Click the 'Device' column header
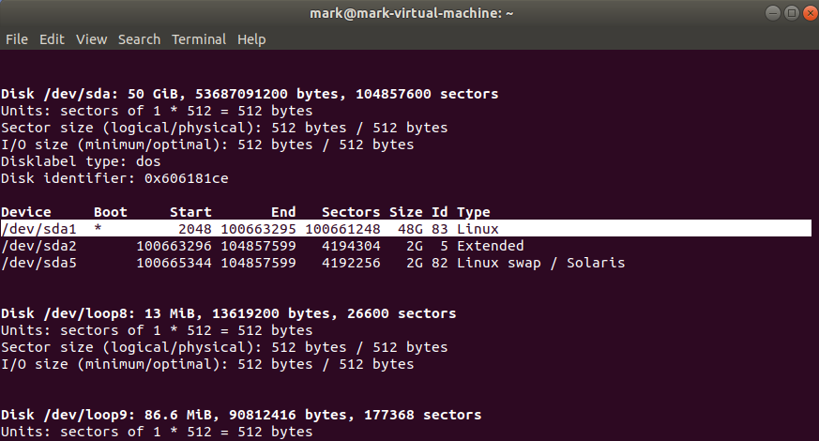This screenshot has width=819, height=441. point(26,212)
